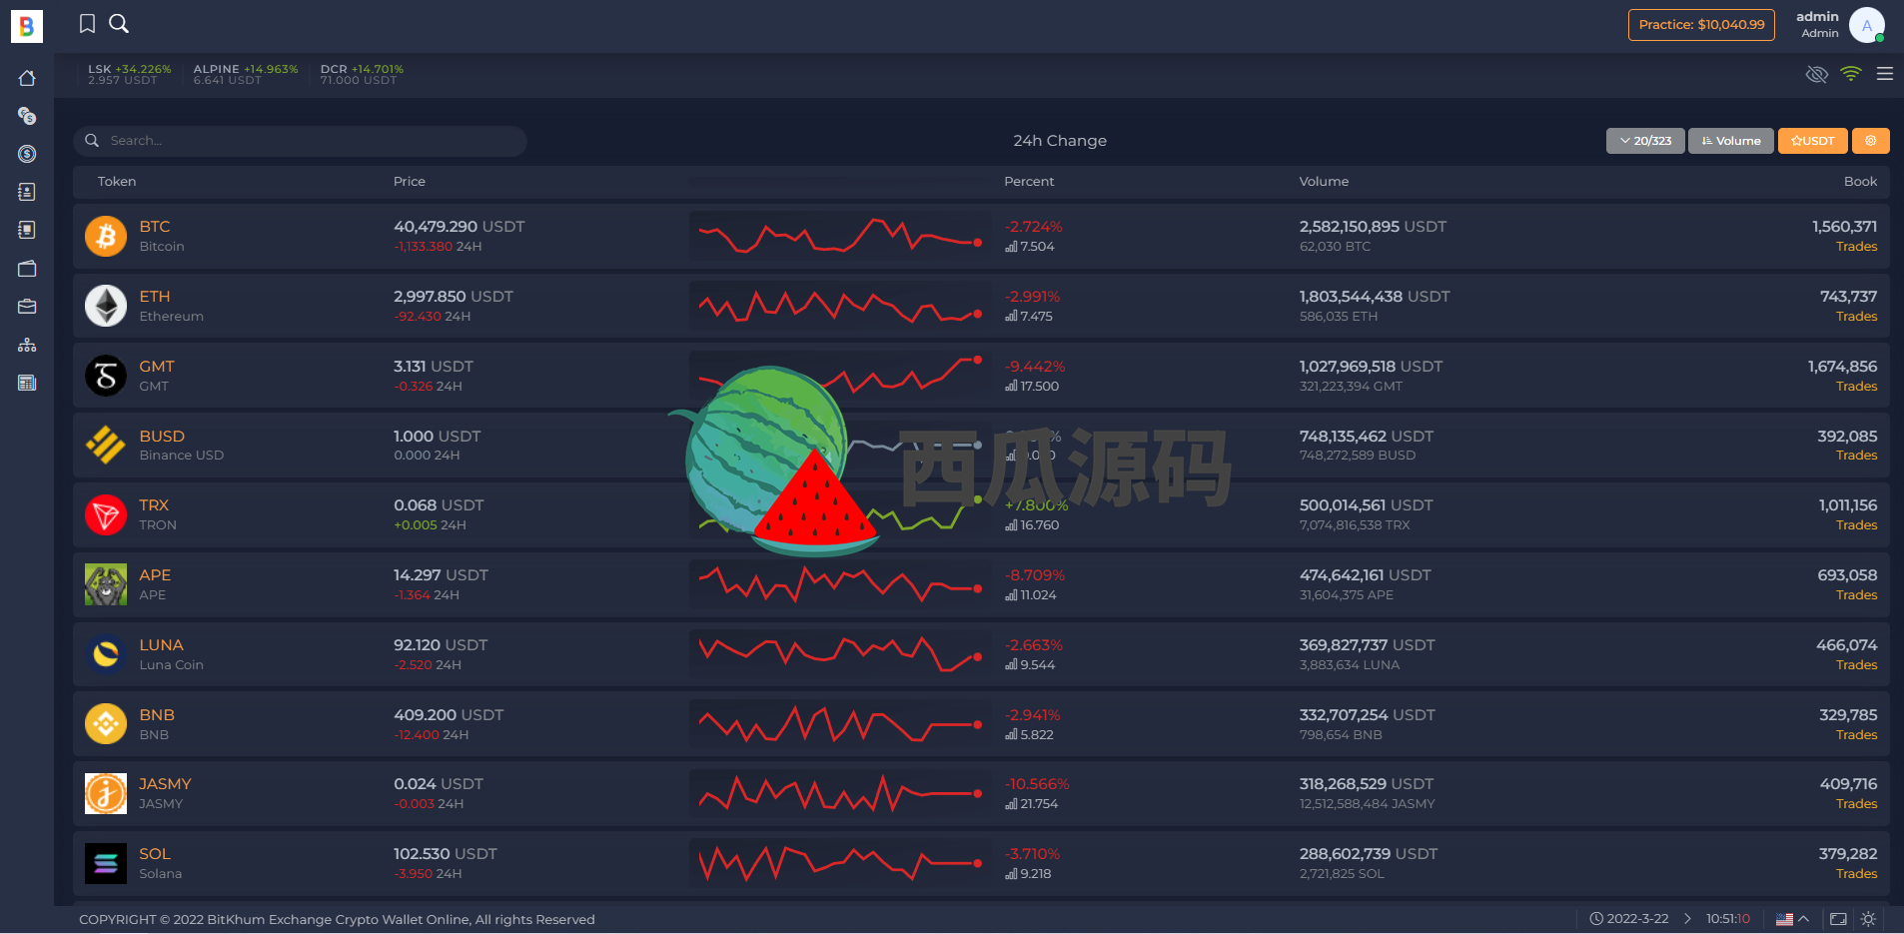1904x934 pixels.
Task: Click the GMT coin logo
Action: tap(106, 376)
